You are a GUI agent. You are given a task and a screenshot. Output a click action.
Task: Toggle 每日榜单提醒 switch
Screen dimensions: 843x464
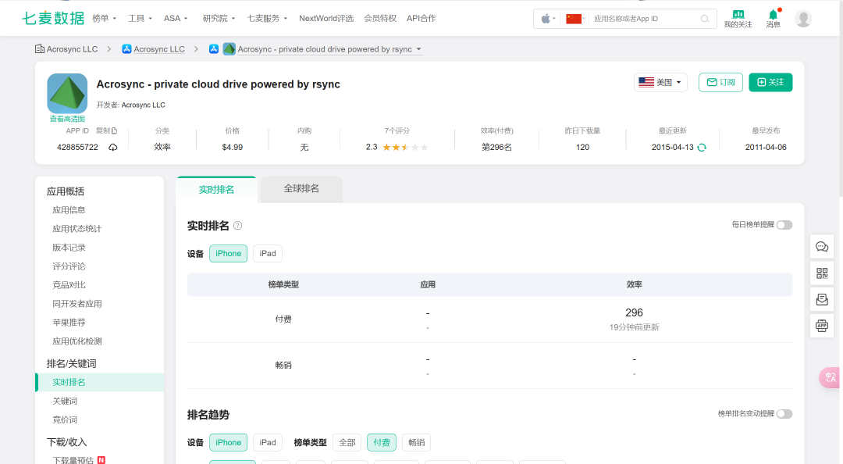tap(784, 225)
